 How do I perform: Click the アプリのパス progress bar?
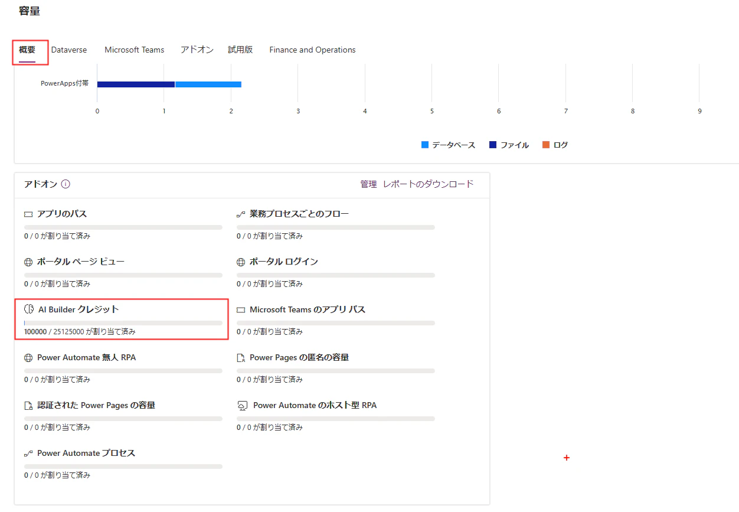123,227
